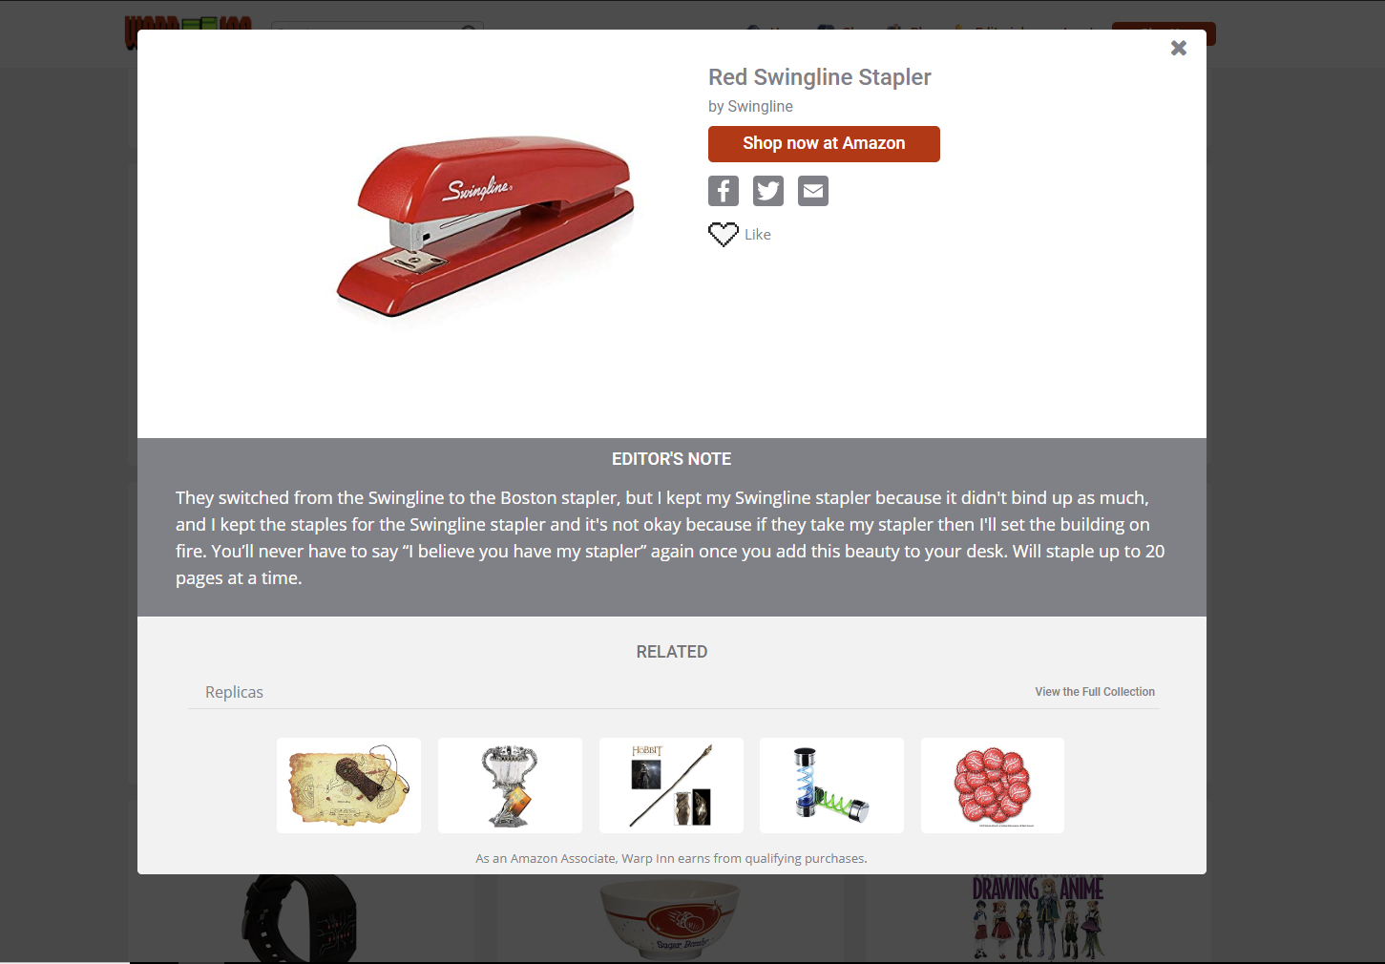Toggle the heart Like icon
The image size is (1385, 964).
724,234
